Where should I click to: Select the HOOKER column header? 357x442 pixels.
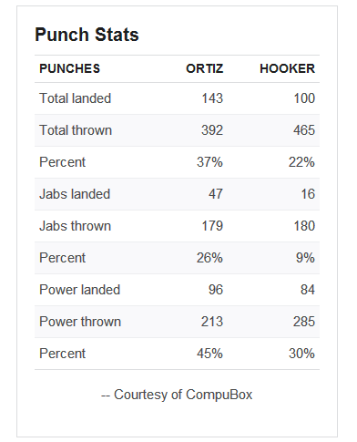click(288, 68)
